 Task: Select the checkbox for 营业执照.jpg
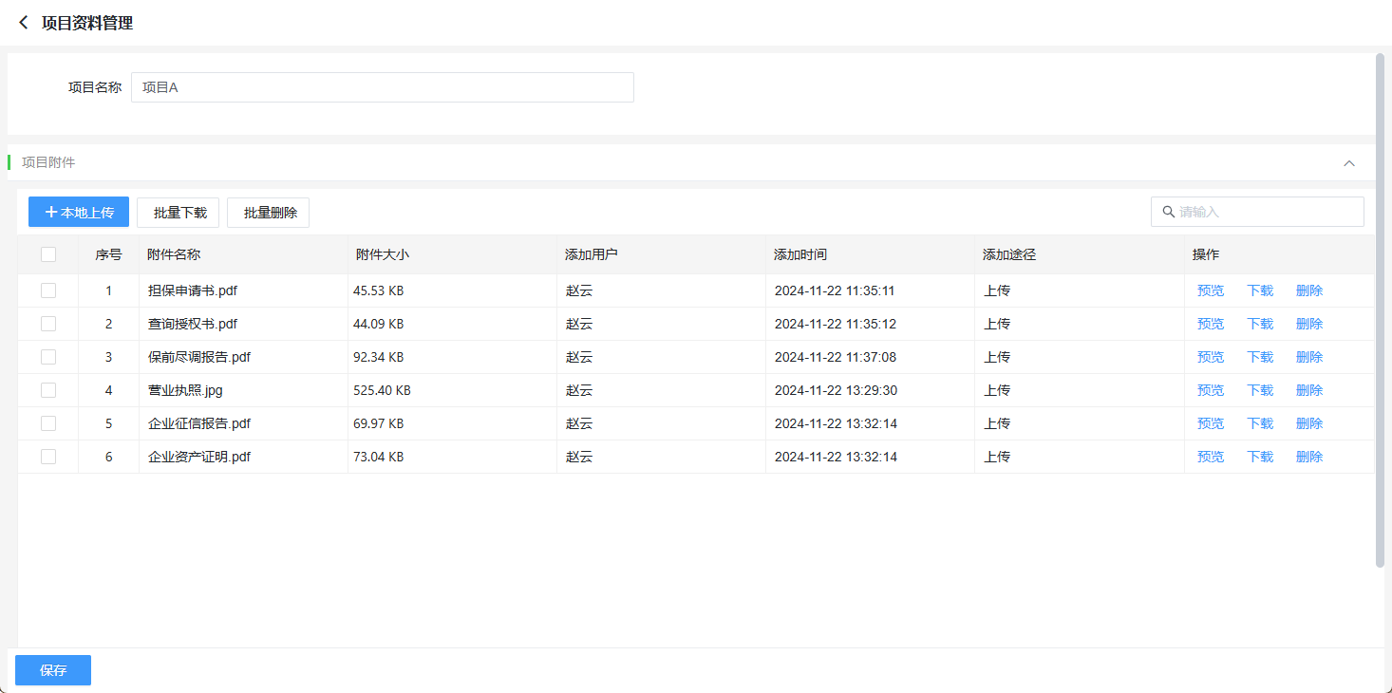[48, 390]
